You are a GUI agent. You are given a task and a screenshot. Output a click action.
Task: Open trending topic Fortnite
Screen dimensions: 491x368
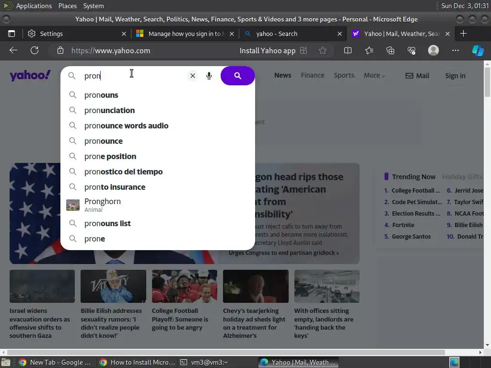tap(403, 225)
